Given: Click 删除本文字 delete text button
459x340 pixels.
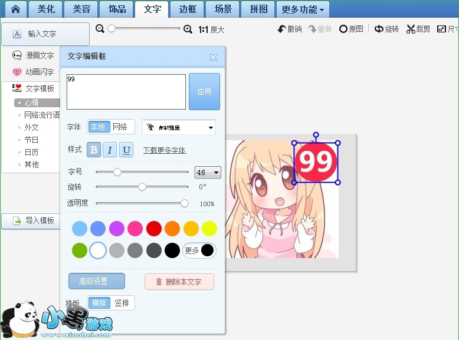Looking at the screenshot, I should 179,282.
